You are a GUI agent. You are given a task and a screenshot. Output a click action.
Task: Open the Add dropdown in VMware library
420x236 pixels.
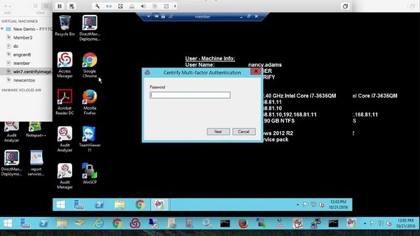click(7, 6)
